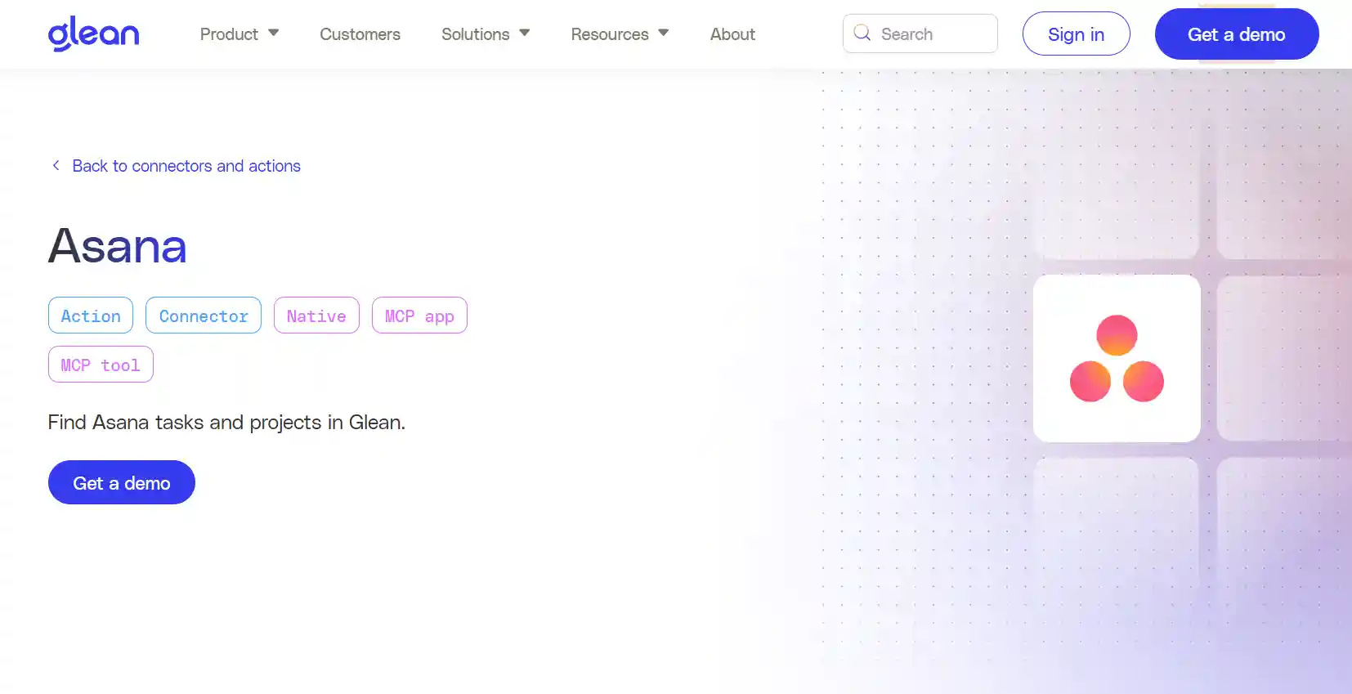Select the Native tag

[x=316, y=316]
